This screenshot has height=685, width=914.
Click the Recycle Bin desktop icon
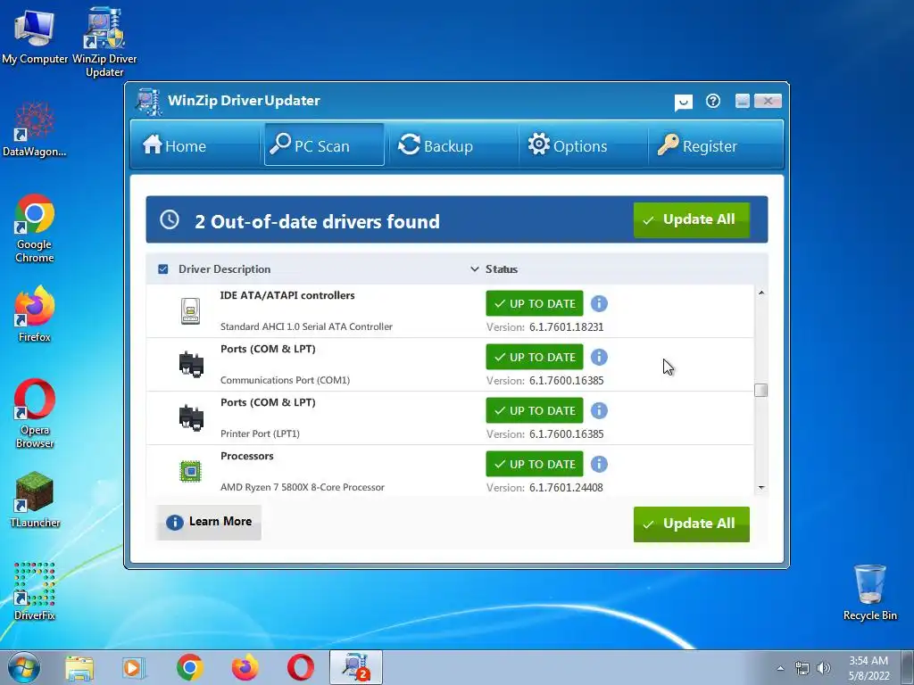click(869, 592)
